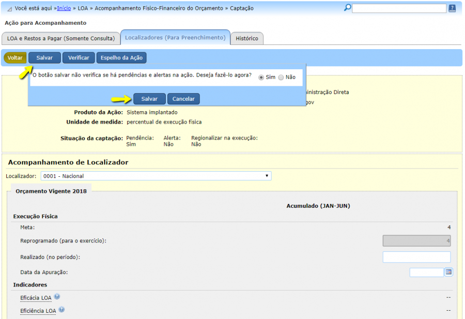The width and height of the screenshot is (465, 319).
Task: Click the Execução Física section label
Action: coord(35,216)
